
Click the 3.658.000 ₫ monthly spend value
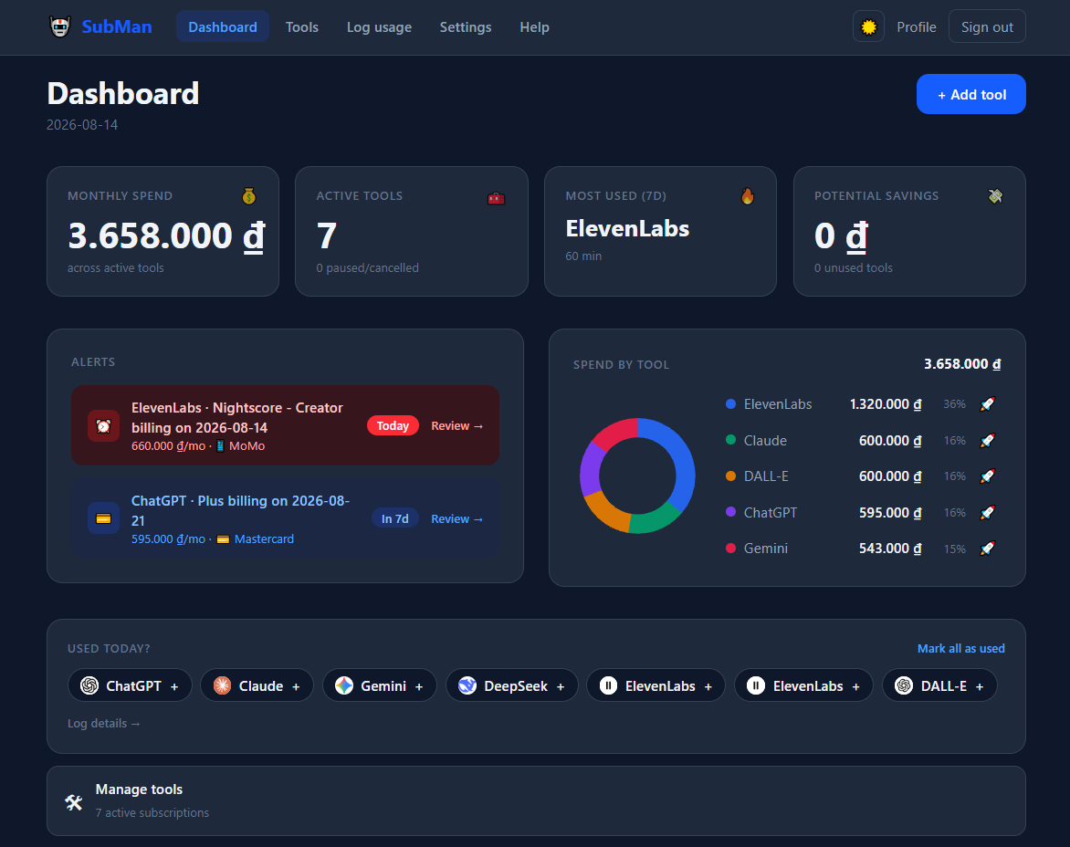[166, 236]
